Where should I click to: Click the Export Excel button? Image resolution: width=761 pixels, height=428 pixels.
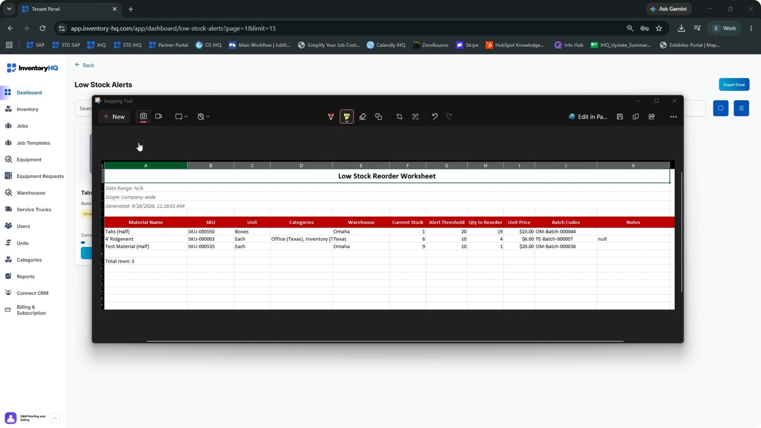734,85
